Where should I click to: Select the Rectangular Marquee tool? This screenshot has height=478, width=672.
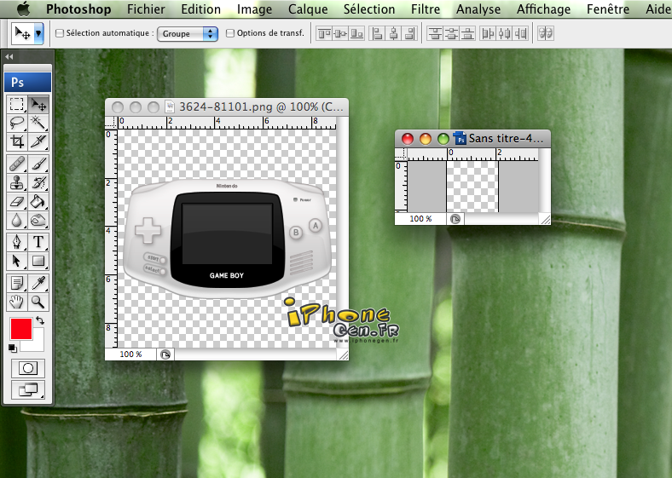[17, 104]
